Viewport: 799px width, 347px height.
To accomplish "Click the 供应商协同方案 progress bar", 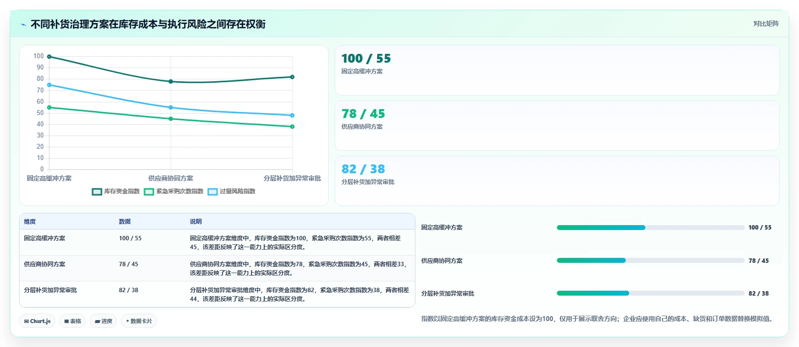I will pos(650,260).
